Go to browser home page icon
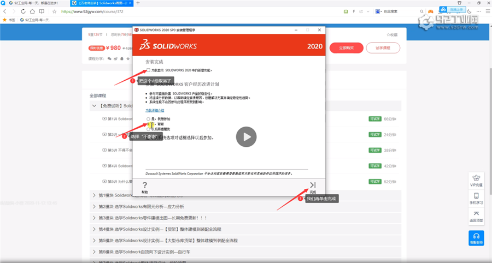Viewport: 492px width, 263px height. pos(32,11)
